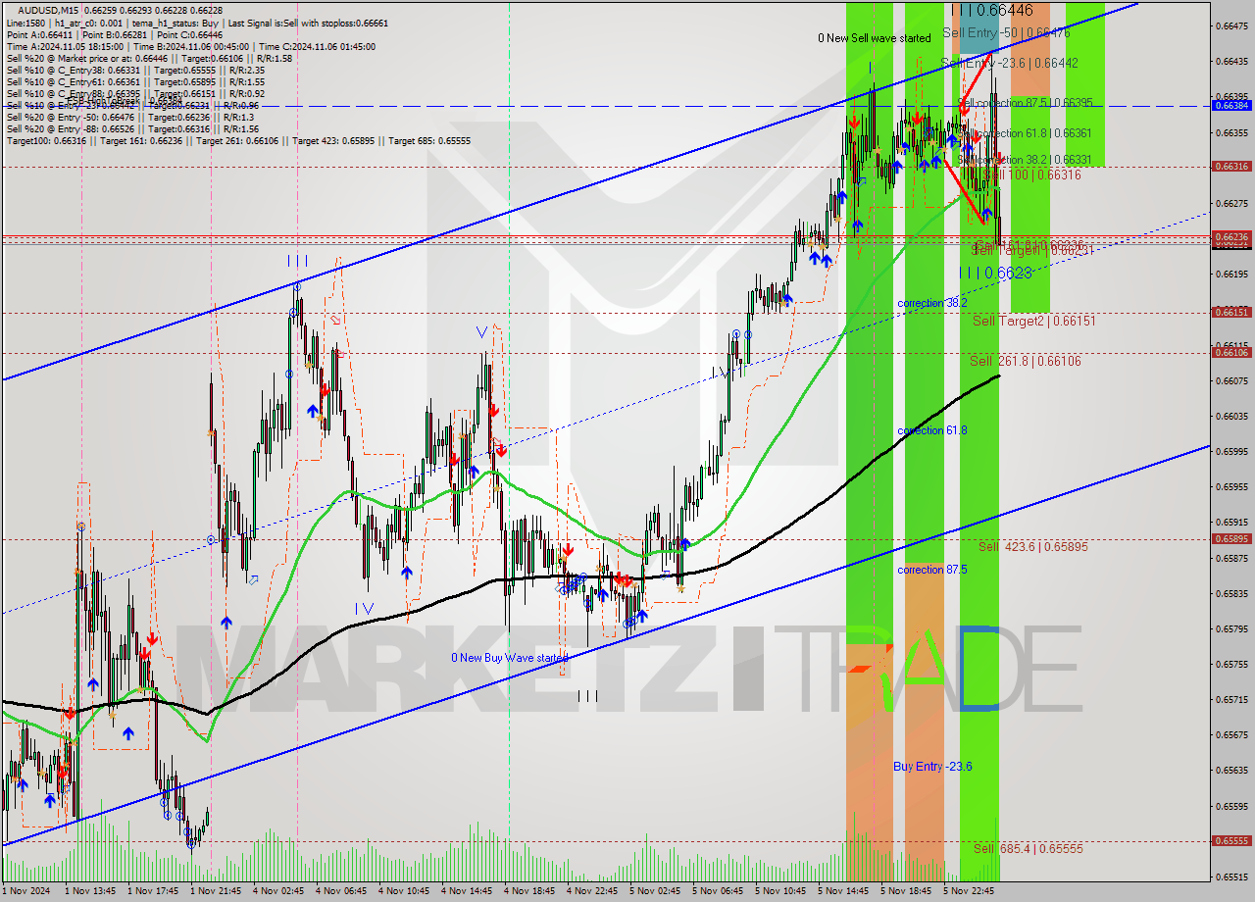Image resolution: width=1255 pixels, height=902 pixels.
Task: Click the 'Sell Entry -23.6 | 0.66442' label
Action: (1009, 63)
